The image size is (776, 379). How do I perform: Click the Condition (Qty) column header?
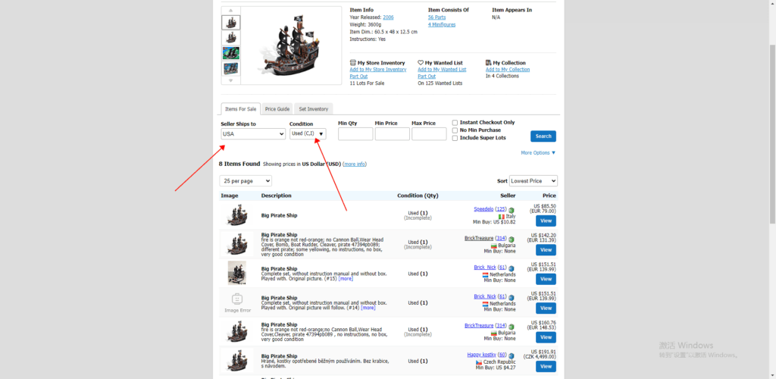point(418,196)
